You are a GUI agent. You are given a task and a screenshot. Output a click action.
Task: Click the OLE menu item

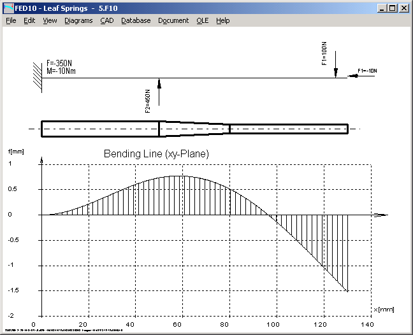coord(202,20)
